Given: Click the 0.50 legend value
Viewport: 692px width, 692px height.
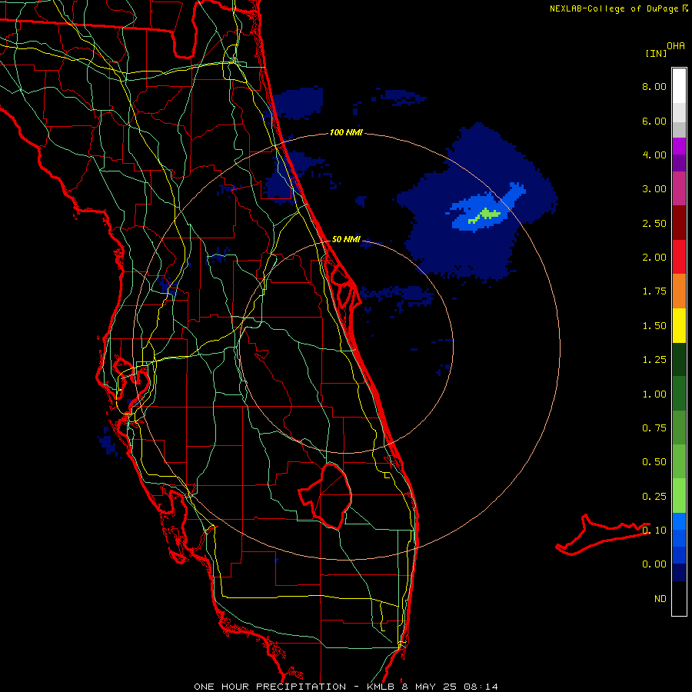Looking at the screenshot, I should pyautogui.click(x=654, y=462).
